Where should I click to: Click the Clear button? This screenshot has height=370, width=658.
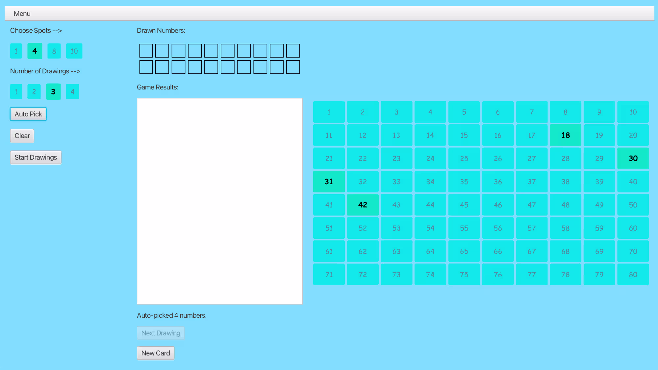pyautogui.click(x=22, y=136)
